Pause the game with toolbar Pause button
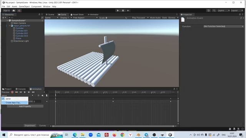This screenshot has height=138, width=246. click(x=123, y=10)
